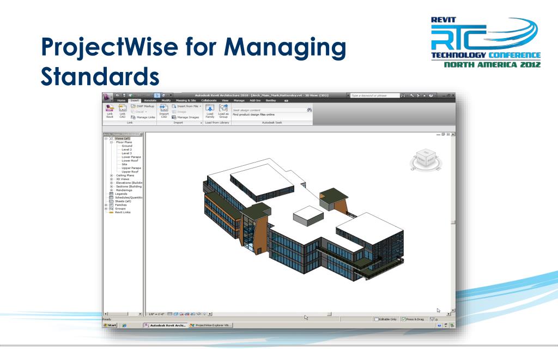This screenshot has width=558, height=349.
Task: Switch to ProjectWise Explorer taskbar button
Action: tap(211, 325)
